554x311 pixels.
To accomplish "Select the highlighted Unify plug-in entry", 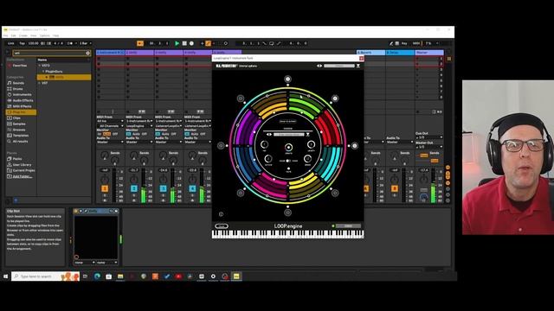I will [x=64, y=77].
